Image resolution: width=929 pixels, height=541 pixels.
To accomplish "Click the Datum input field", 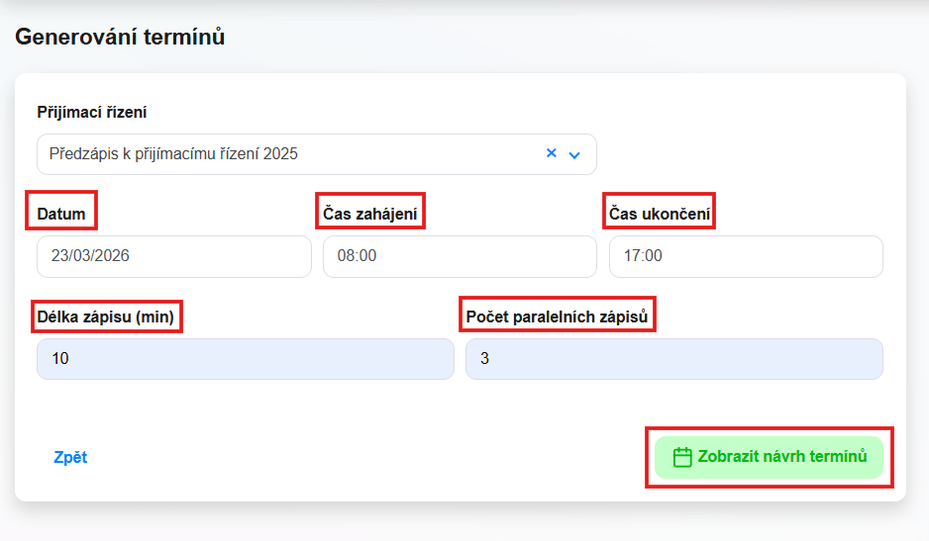I will point(173,256).
